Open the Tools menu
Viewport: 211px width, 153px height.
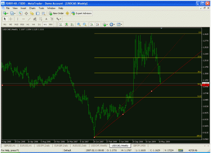tap(41, 8)
